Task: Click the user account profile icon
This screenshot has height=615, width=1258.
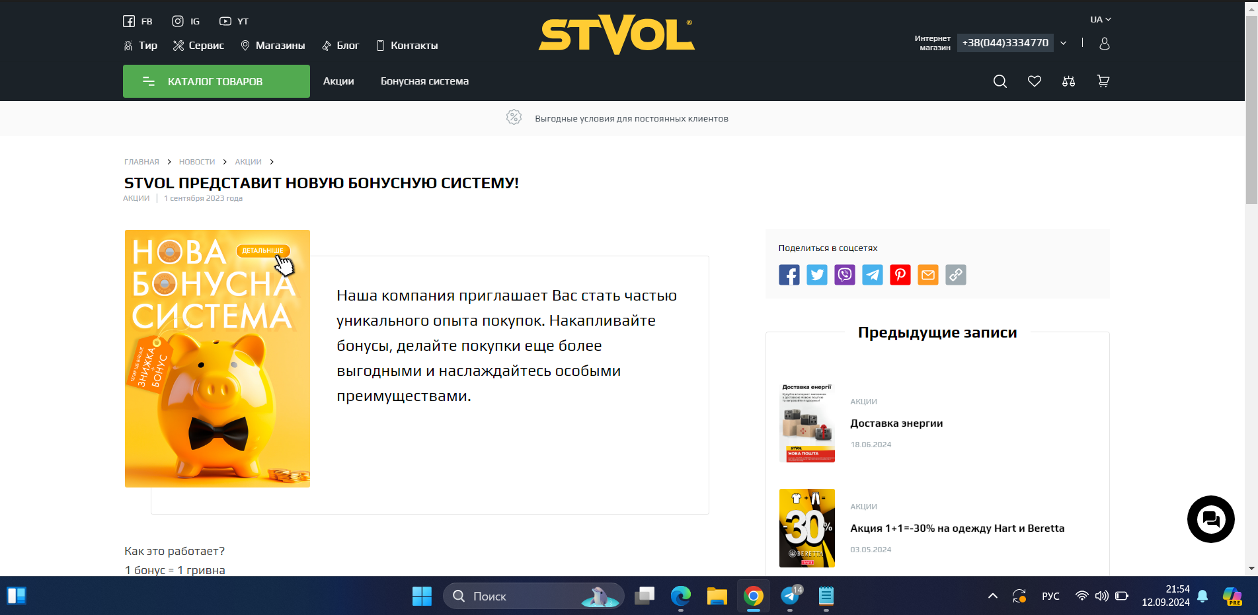Action: pyautogui.click(x=1104, y=44)
